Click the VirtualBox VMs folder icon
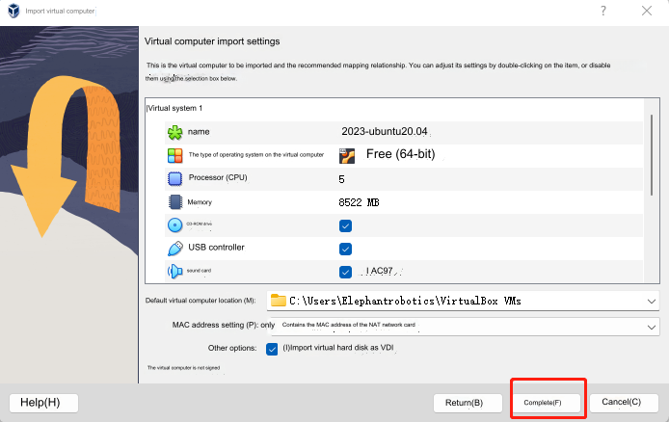 click(279, 301)
